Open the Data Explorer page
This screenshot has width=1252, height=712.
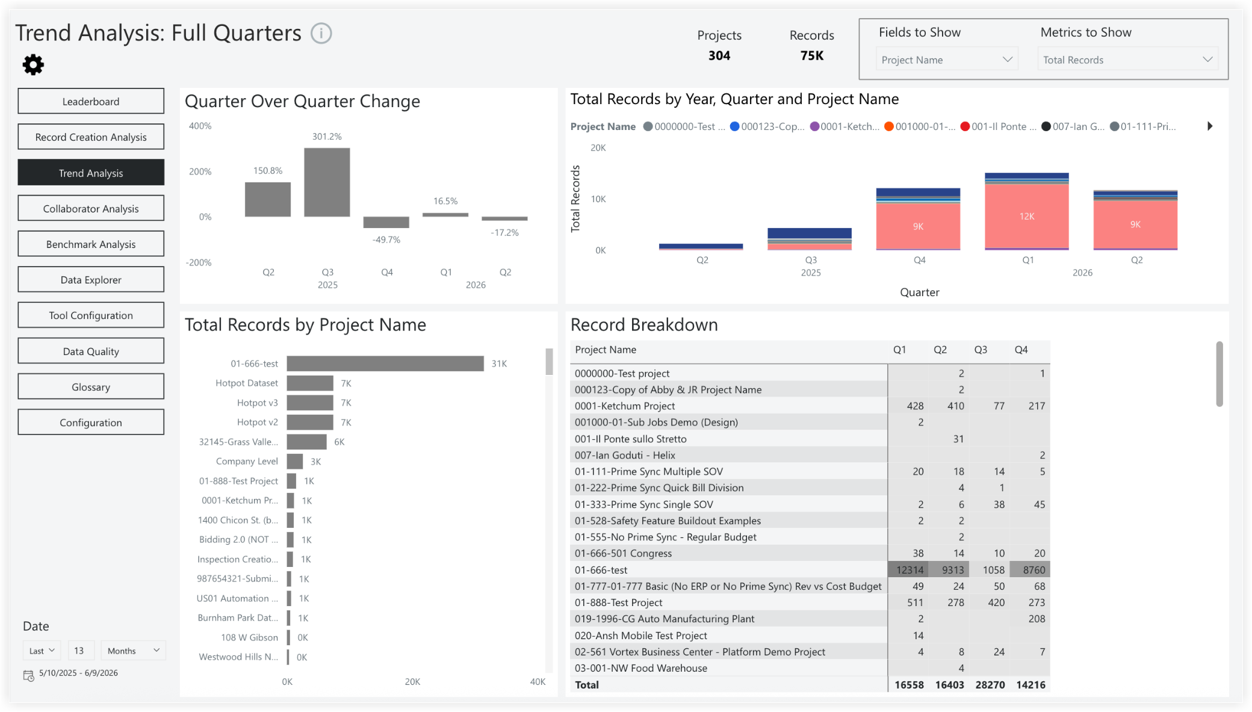coord(91,279)
